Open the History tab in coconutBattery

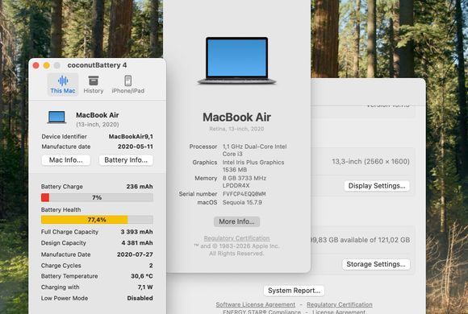93,85
